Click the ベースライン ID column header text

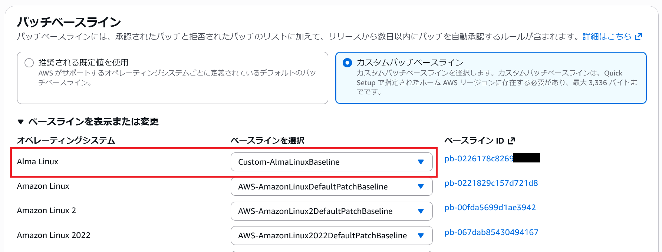coord(474,141)
